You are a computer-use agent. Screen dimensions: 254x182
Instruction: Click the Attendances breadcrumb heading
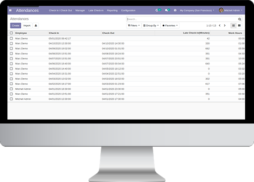click(19, 19)
